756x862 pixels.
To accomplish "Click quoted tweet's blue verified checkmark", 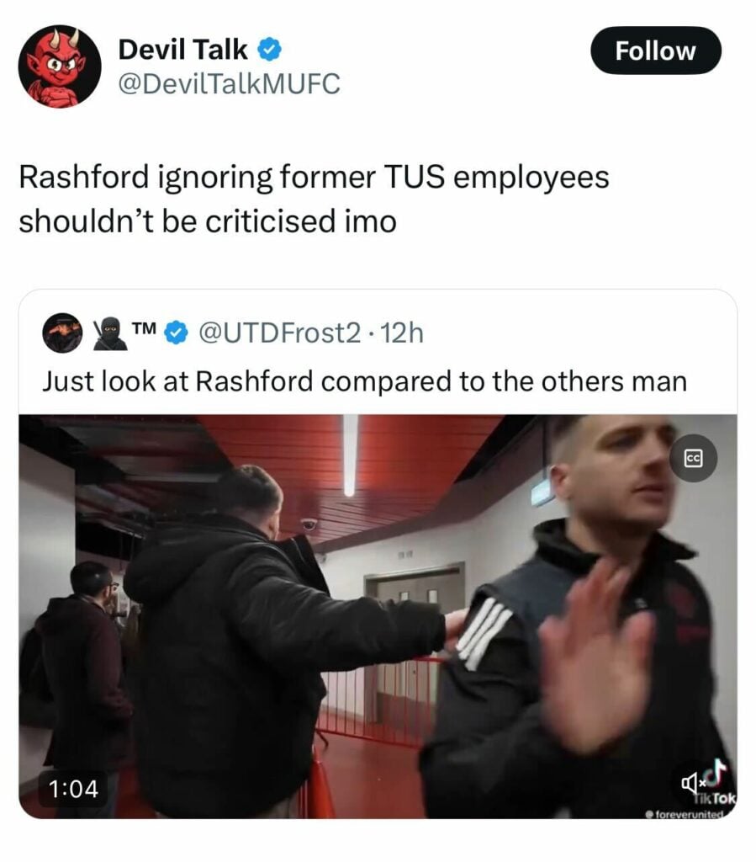I will (x=177, y=333).
